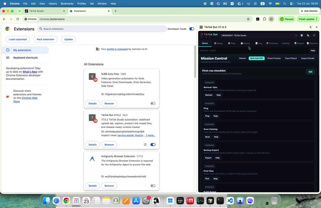The width and height of the screenshot is (321, 208).
Task: Click Check Products in Mission Control
Action: pos(274,58)
